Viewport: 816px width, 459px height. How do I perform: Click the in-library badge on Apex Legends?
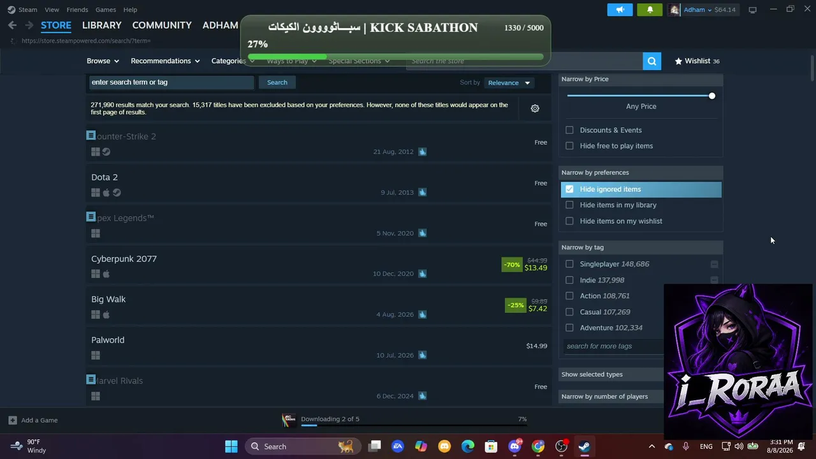point(91,217)
